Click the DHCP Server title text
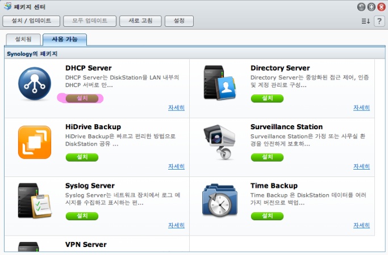 [x=89, y=68]
